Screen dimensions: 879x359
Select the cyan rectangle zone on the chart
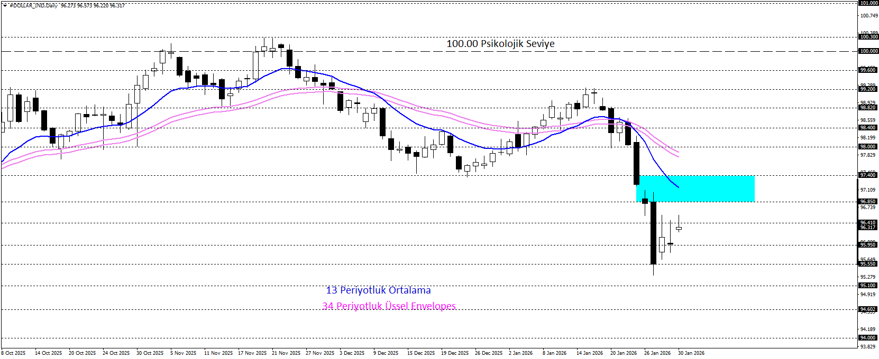[695, 188]
